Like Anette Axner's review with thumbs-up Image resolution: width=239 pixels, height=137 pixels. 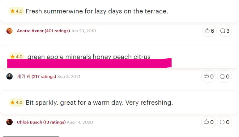tap(209, 31)
